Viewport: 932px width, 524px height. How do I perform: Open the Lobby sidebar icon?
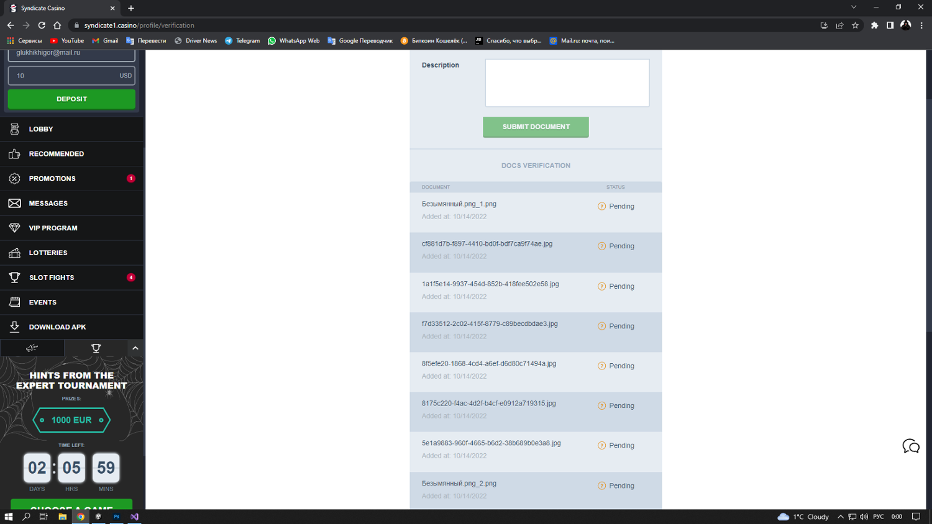[x=14, y=129]
